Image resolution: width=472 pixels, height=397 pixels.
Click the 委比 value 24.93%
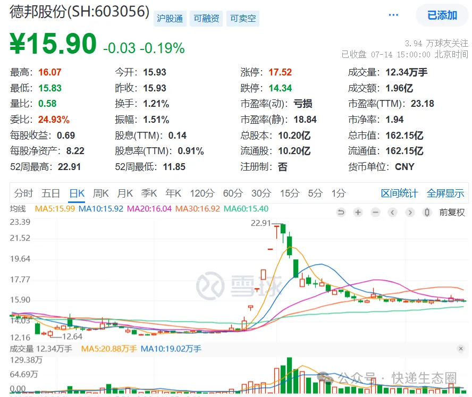coord(54,120)
